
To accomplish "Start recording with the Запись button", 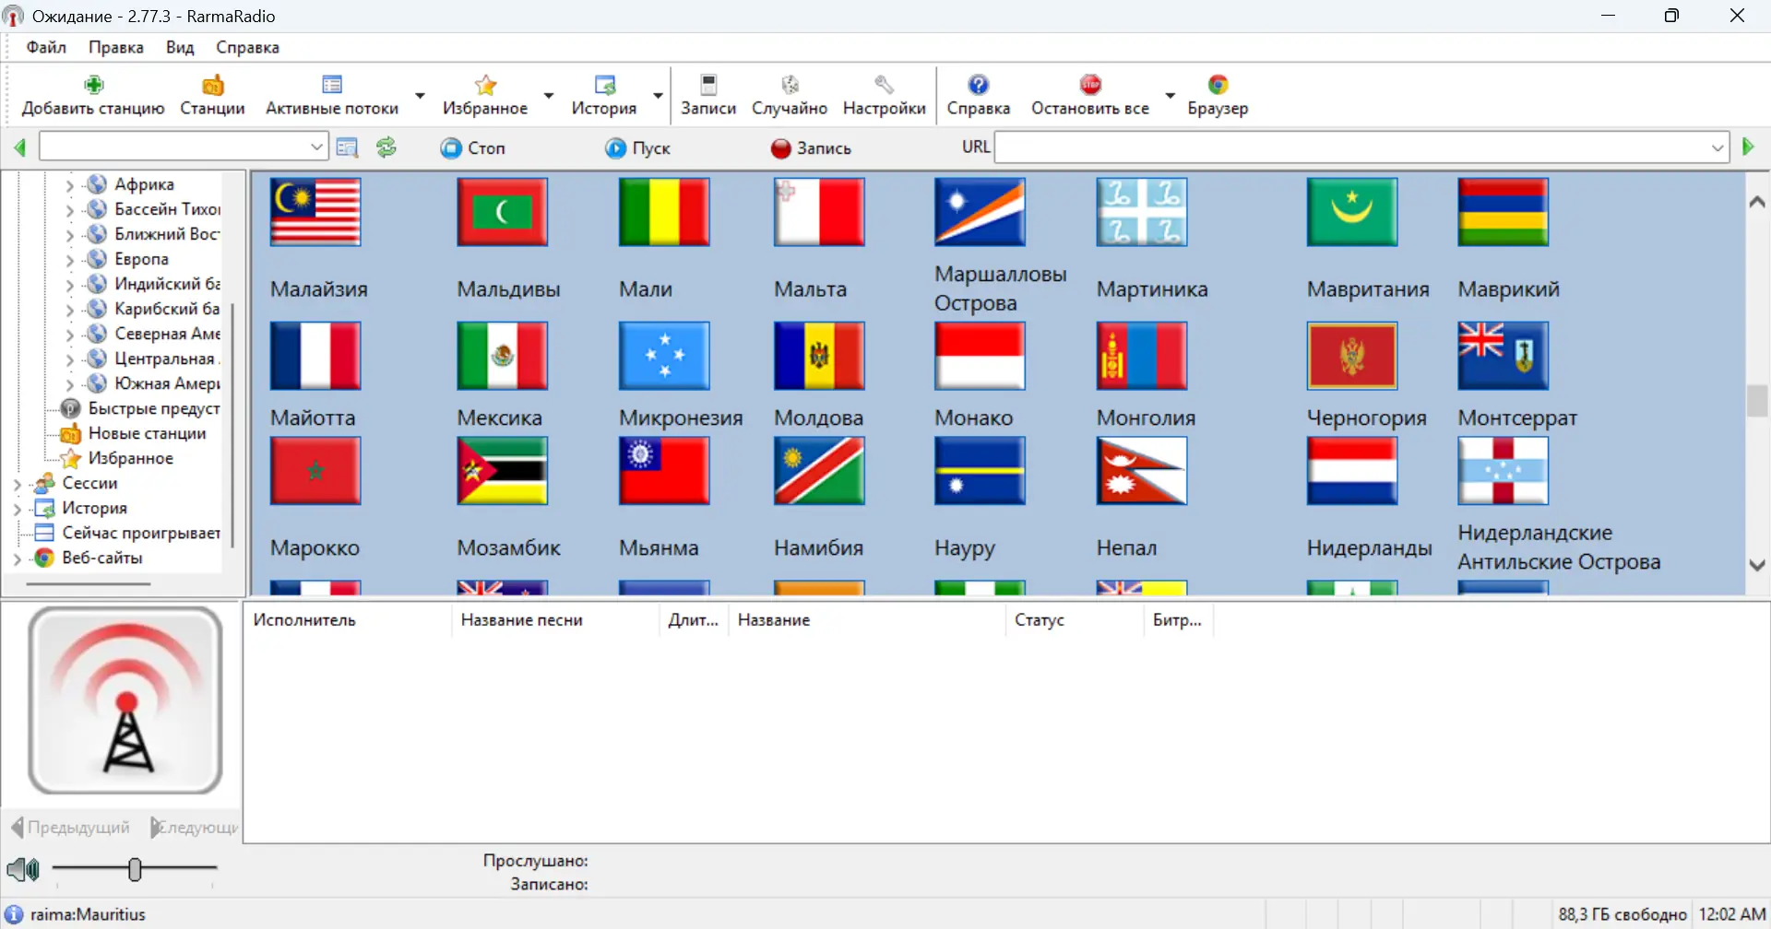I will pyautogui.click(x=811, y=147).
